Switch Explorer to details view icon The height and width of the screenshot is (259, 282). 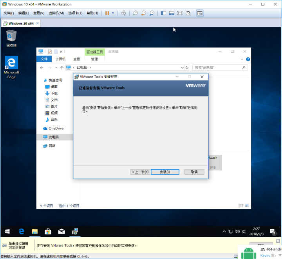pyautogui.click(x=241, y=205)
